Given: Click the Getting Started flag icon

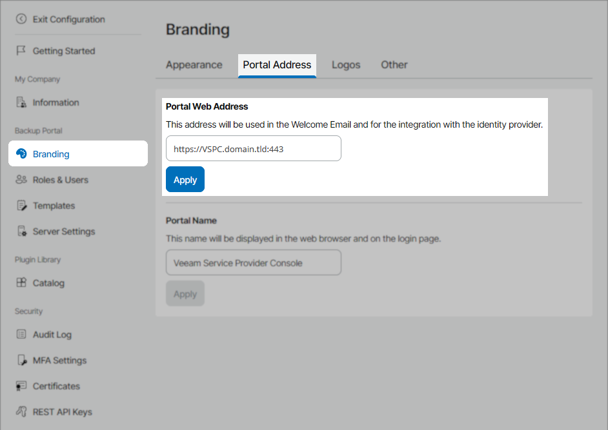Looking at the screenshot, I should pyautogui.click(x=21, y=50).
